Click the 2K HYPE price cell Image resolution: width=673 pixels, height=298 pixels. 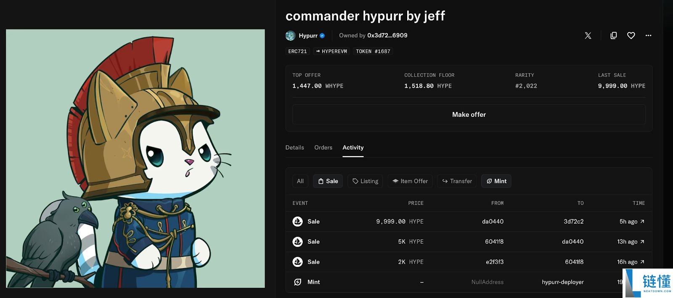(411, 262)
